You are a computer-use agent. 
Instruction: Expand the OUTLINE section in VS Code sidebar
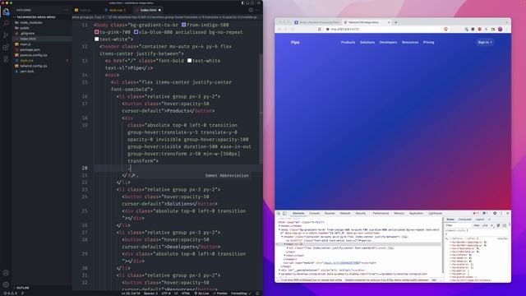(22, 288)
